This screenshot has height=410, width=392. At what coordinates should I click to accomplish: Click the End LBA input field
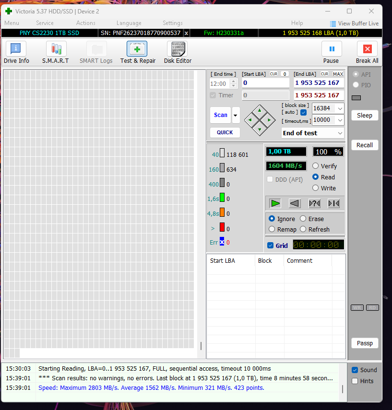[319, 83]
